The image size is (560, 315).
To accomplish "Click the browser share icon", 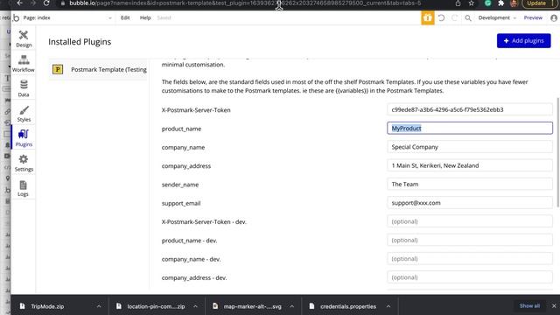I will coord(458,3).
